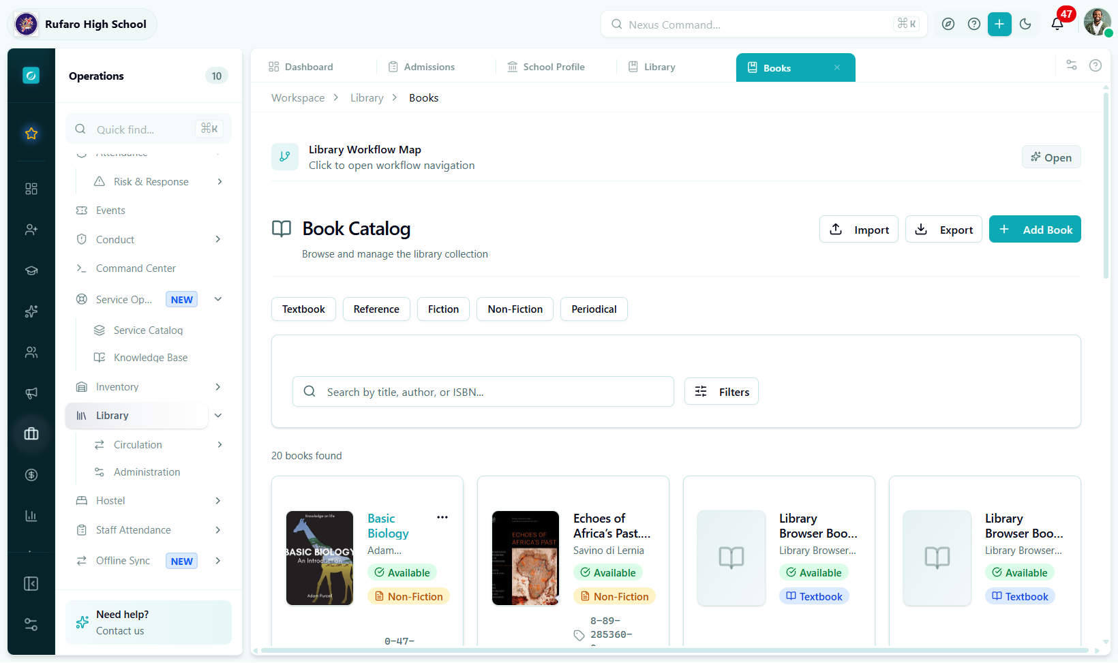
Task: Click the sparkles icon in left rail
Action: point(31,311)
